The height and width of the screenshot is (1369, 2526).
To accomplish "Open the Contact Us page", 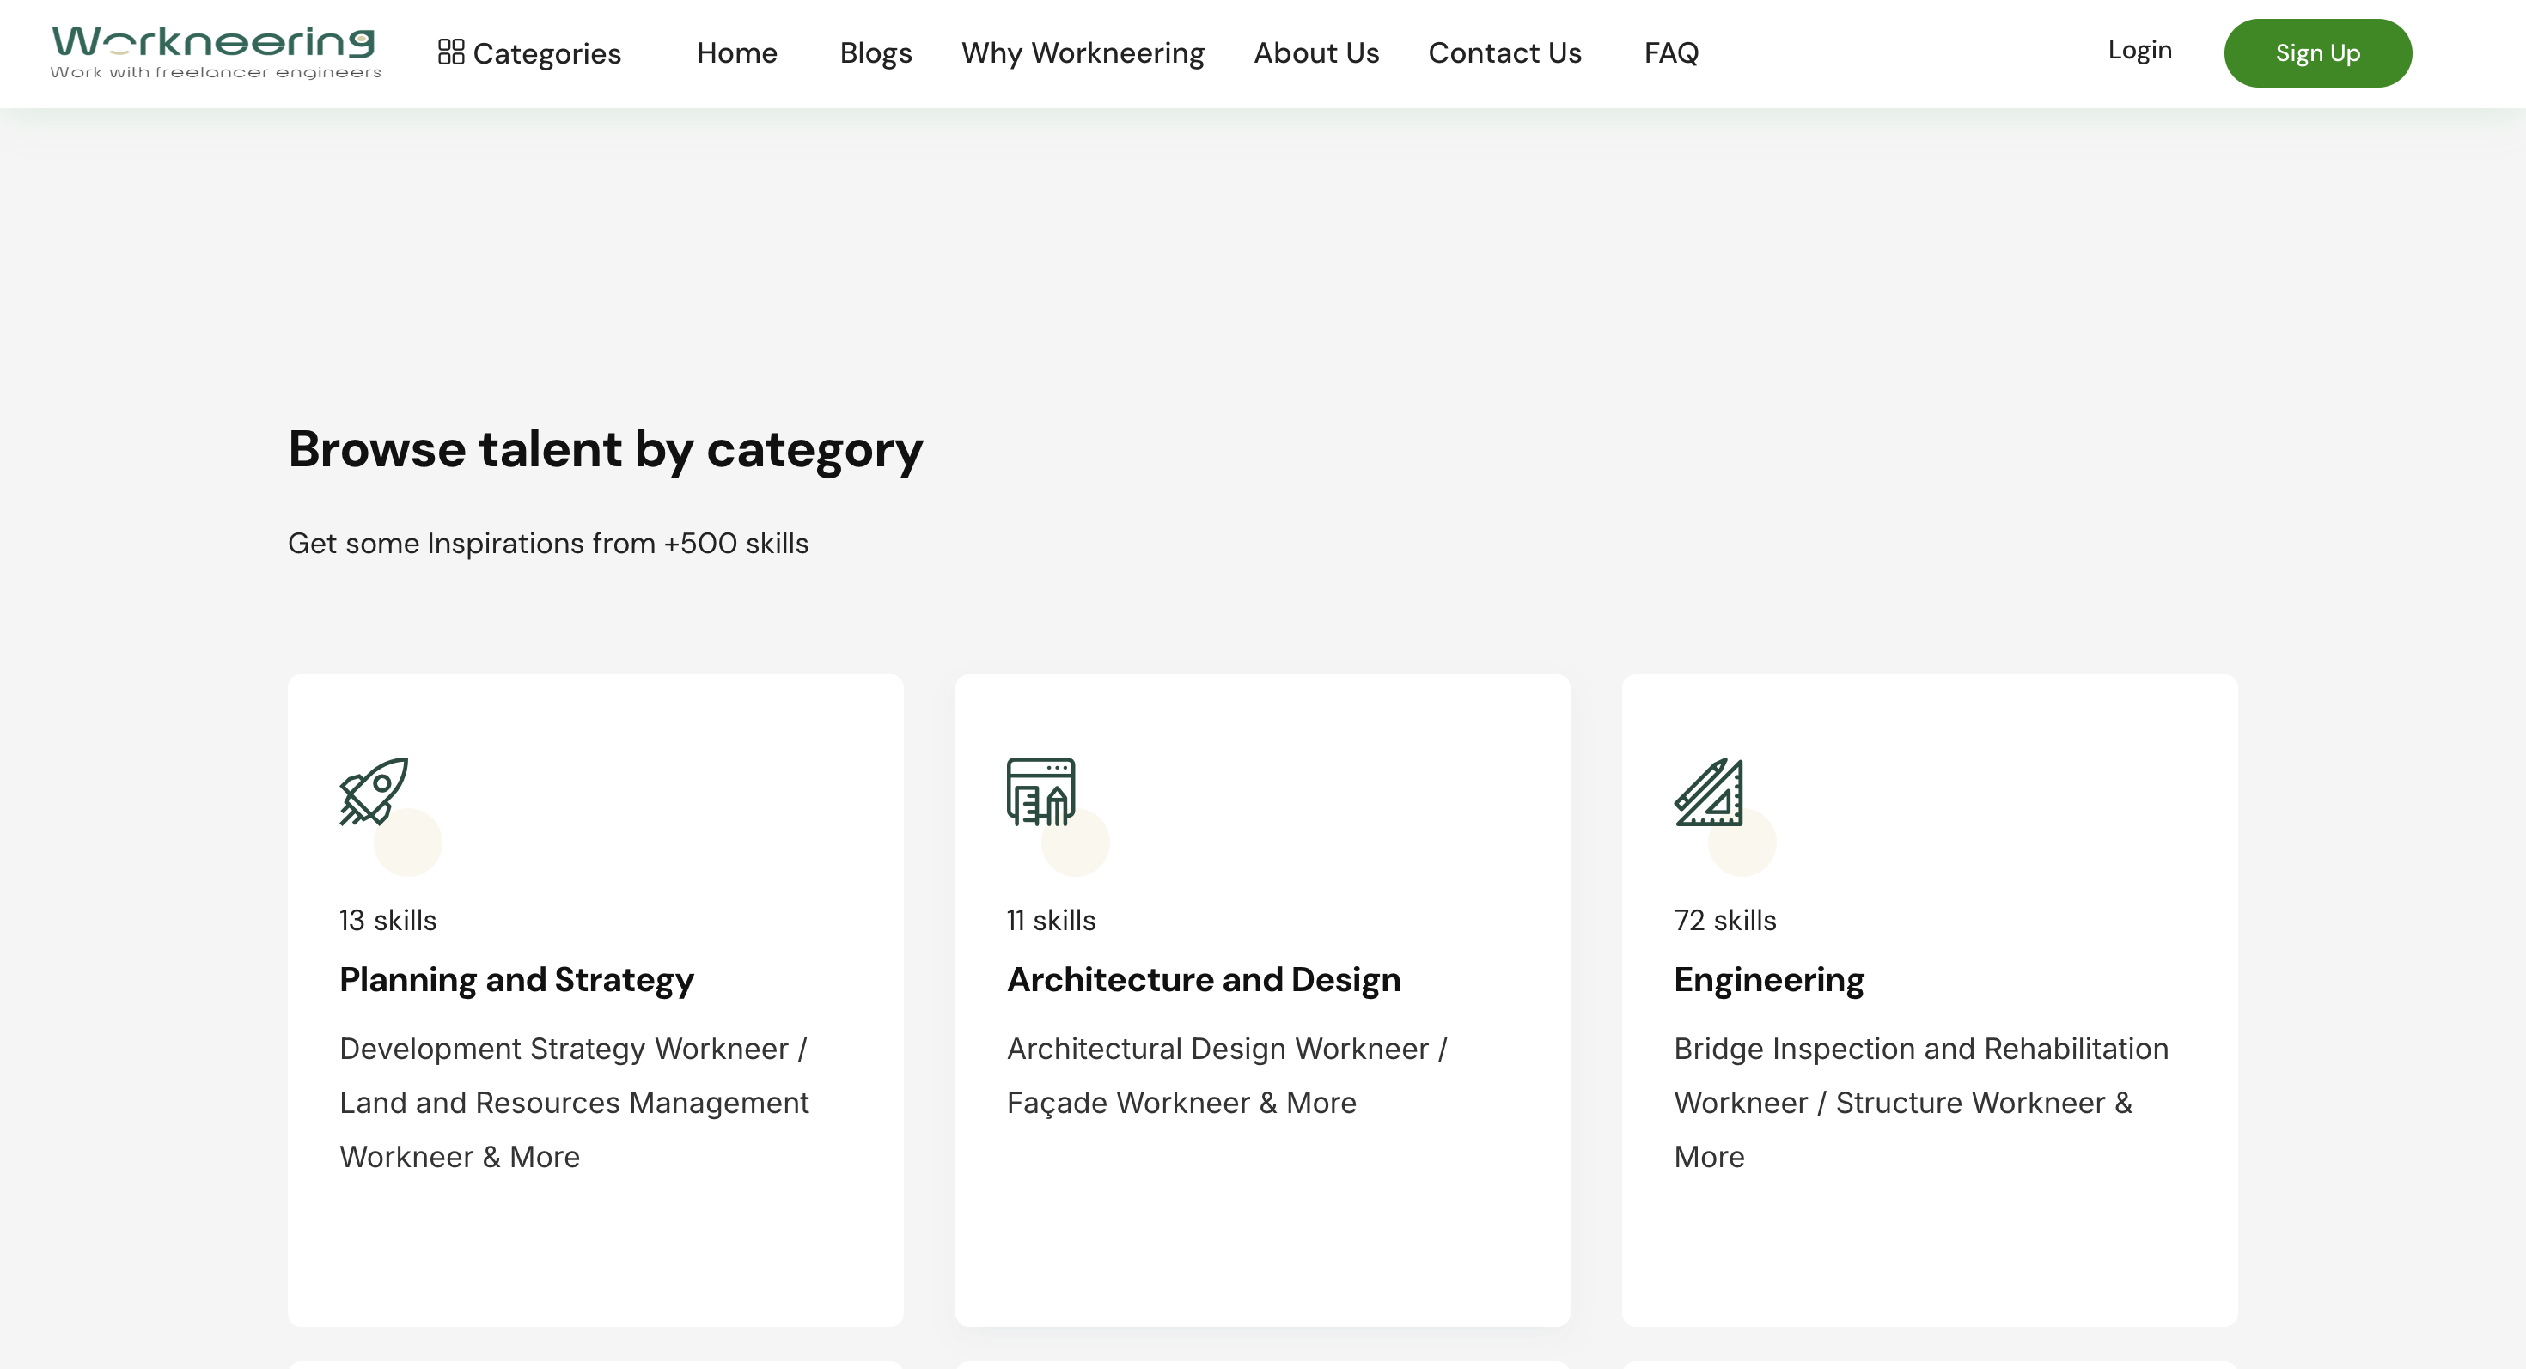I will tap(1504, 53).
